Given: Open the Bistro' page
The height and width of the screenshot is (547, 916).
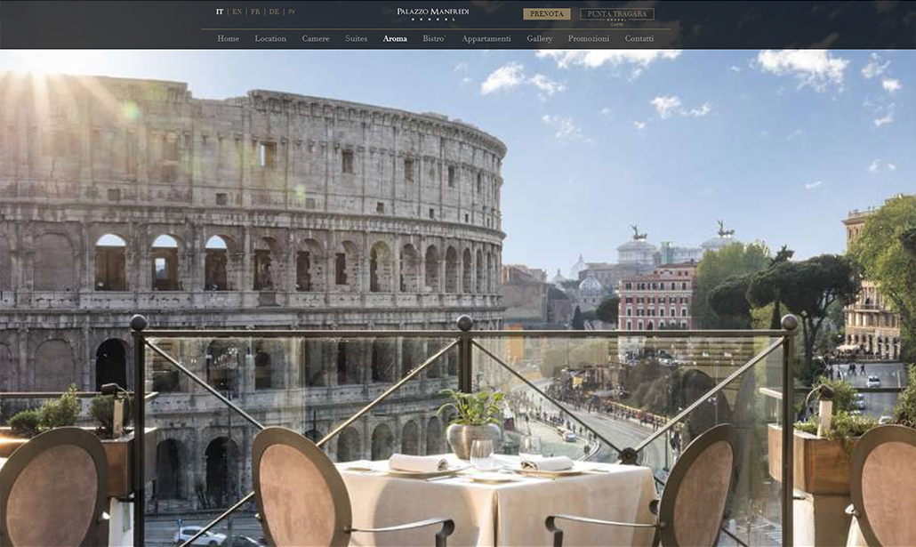Looking at the screenshot, I should (x=434, y=39).
